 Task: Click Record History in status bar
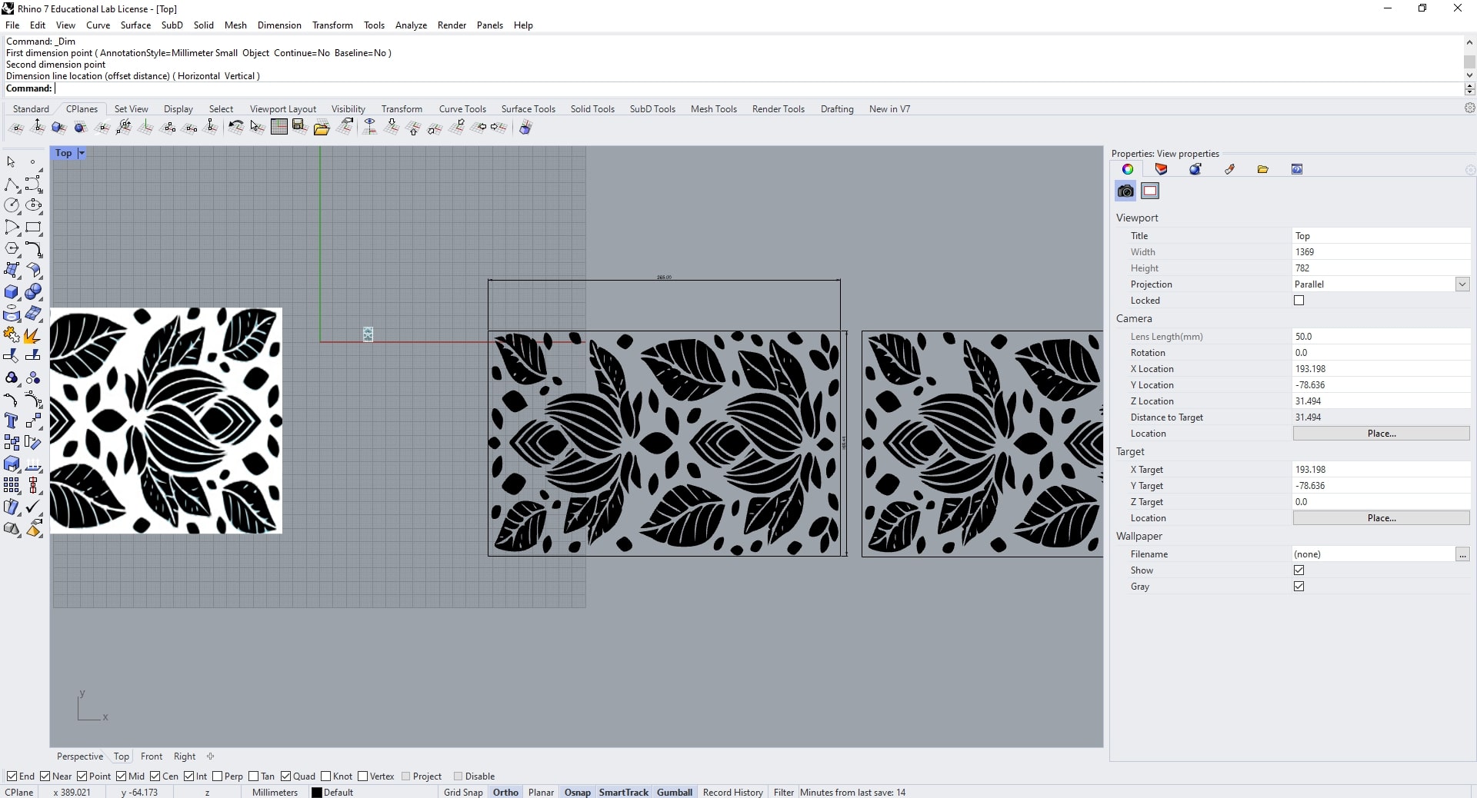point(733,792)
